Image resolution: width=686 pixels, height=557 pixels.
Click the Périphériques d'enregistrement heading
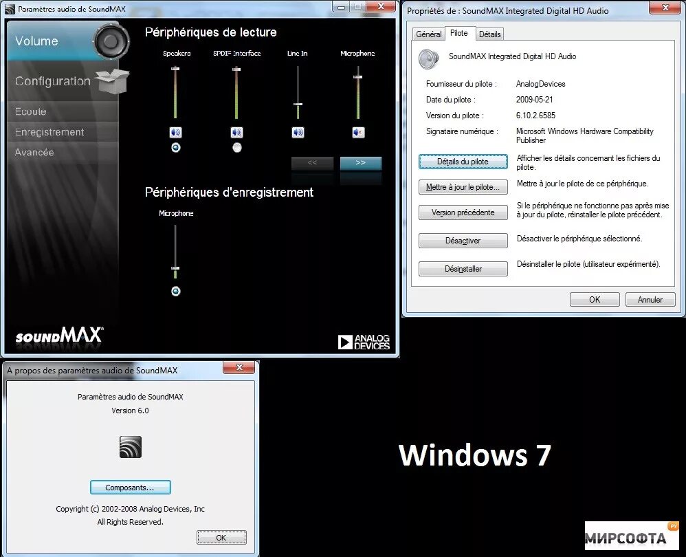coord(230,192)
